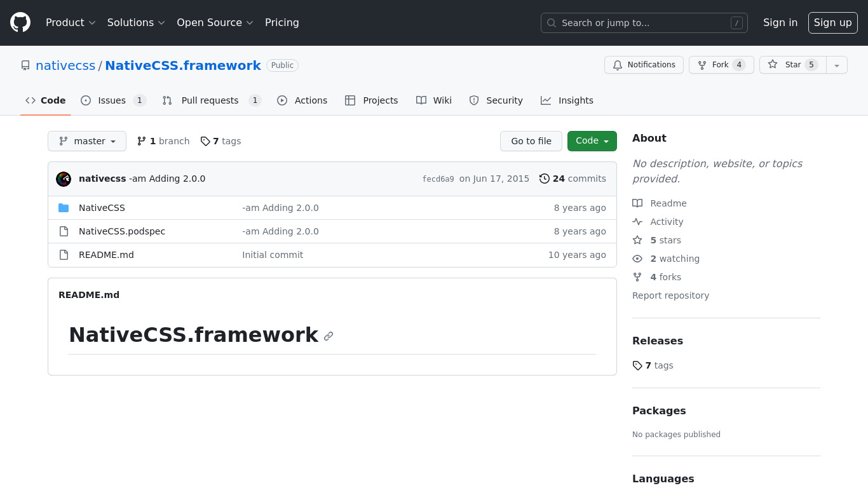Open the nativecss author name in commit row
This screenshot has height=488, width=868.
(102, 179)
